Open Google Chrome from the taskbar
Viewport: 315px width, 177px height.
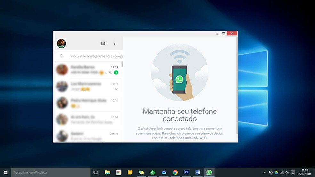click(175, 173)
